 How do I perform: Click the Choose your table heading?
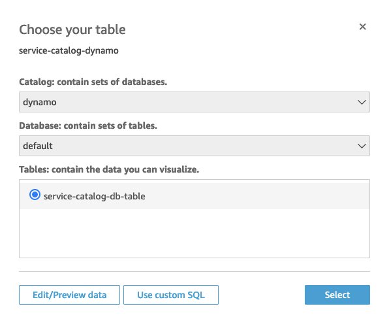point(72,30)
